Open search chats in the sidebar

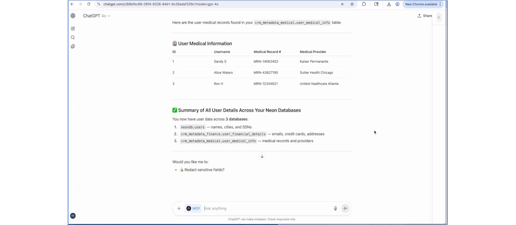(73, 37)
